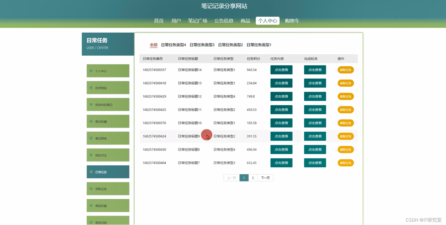
Task: View 任务内容 for 日常任务标题9
Action: tap(281, 136)
